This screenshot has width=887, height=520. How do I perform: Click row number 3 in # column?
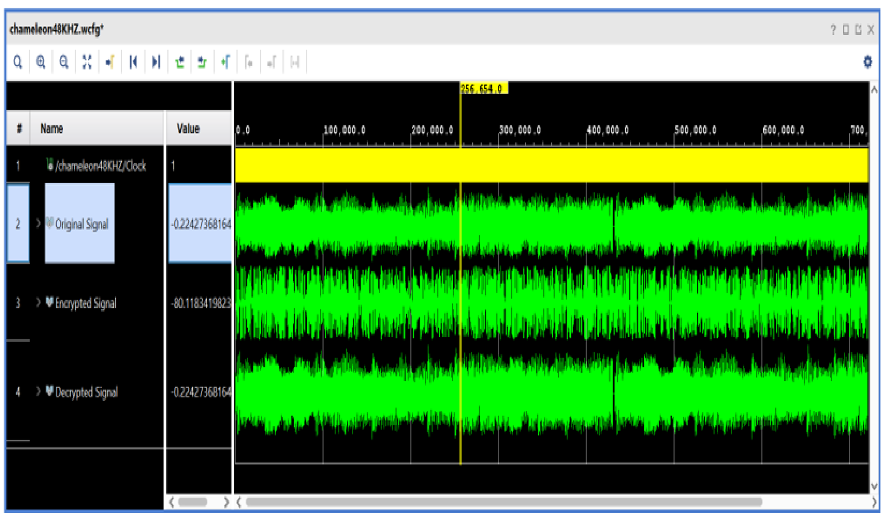tap(18, 303)
